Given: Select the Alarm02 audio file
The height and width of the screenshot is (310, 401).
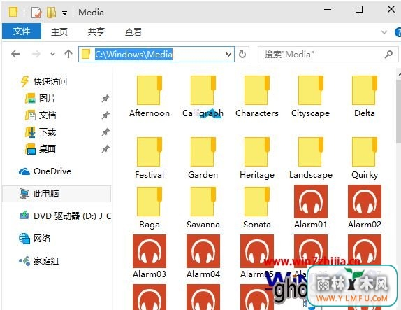Looking at the screenshot, I should coord(365,207).
